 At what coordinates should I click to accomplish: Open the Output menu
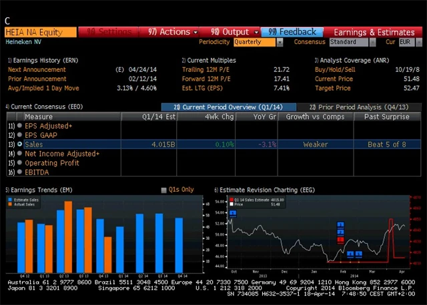pyautogui.click(x=230, y=31)
